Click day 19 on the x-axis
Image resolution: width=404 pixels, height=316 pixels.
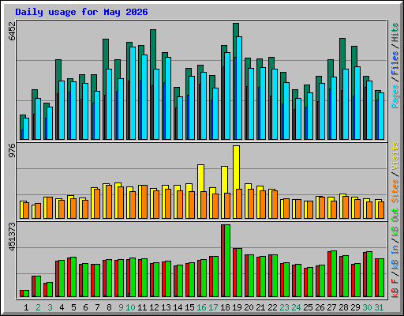coord(237,307)
